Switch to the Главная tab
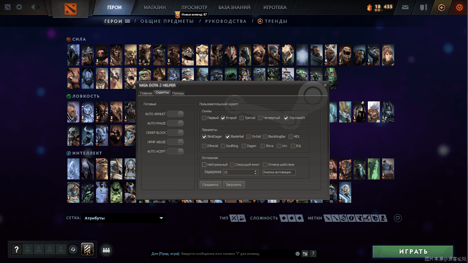 [x=146, y=93]
